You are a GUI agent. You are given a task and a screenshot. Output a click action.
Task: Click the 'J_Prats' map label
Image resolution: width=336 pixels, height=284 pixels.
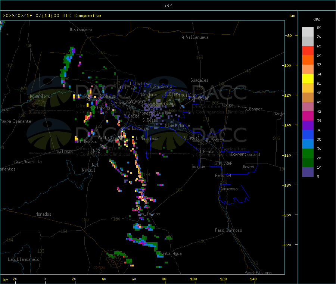point(206,151)
